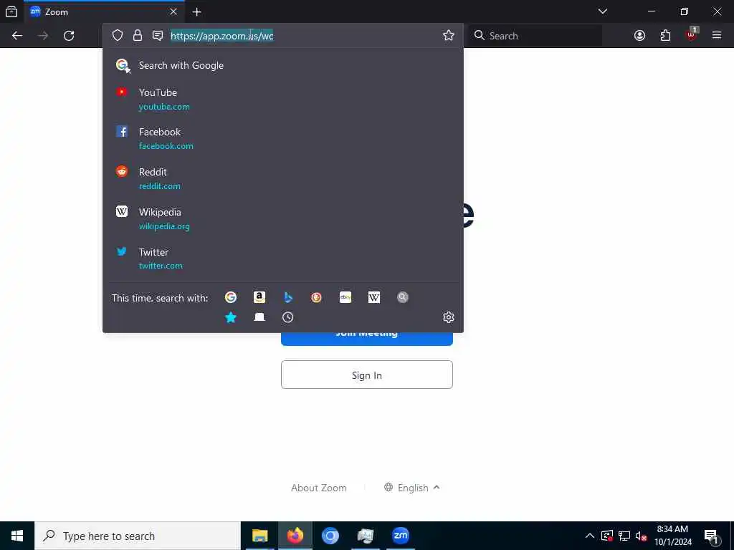Search this time with Google
The height and width of the screenshot is (550, 734).
(x=231, y=297)
